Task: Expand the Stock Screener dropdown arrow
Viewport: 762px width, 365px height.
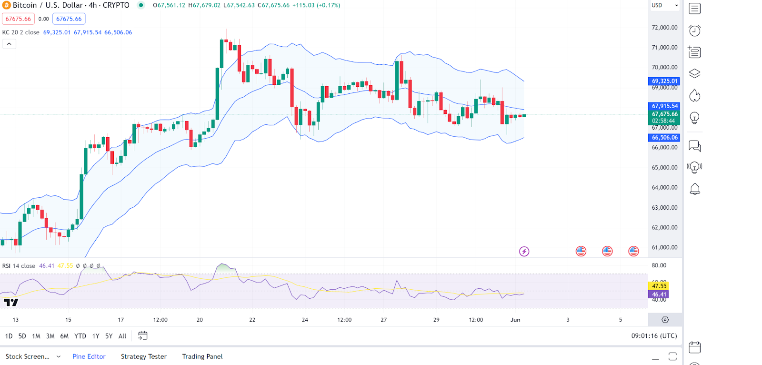Action: pos(59,356)
